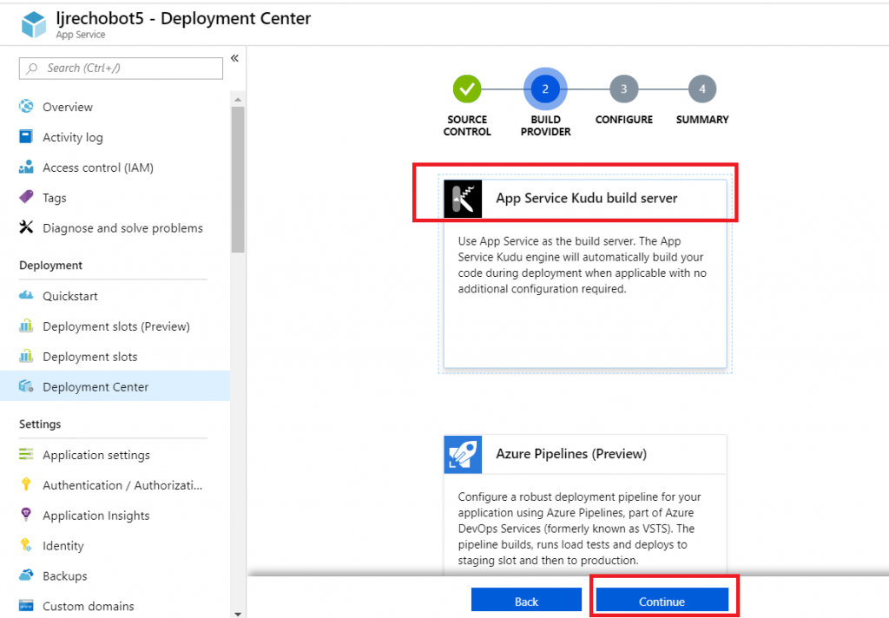Viewport: 889px width, 618px height.
Task: Click the Deployment section header
Action: pos(50,266)
